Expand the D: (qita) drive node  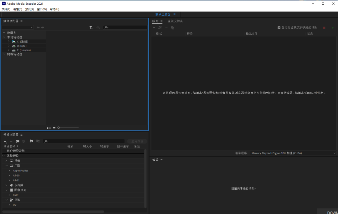[9, 46]
